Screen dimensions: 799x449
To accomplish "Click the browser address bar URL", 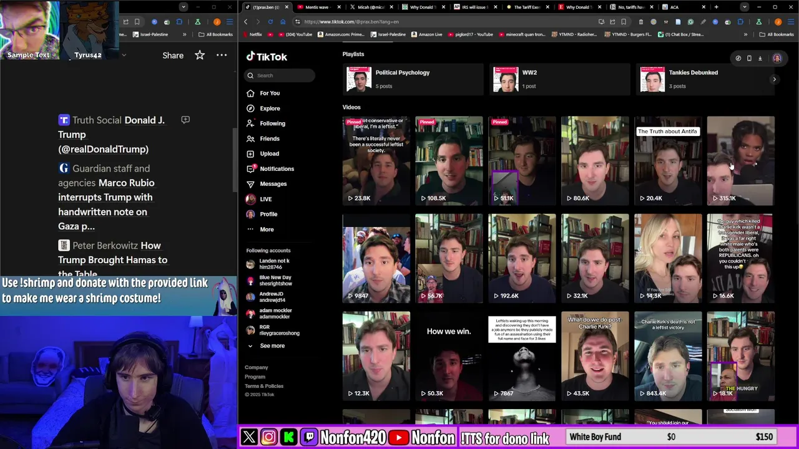I will pyautogui.click(x=351, y=22).
